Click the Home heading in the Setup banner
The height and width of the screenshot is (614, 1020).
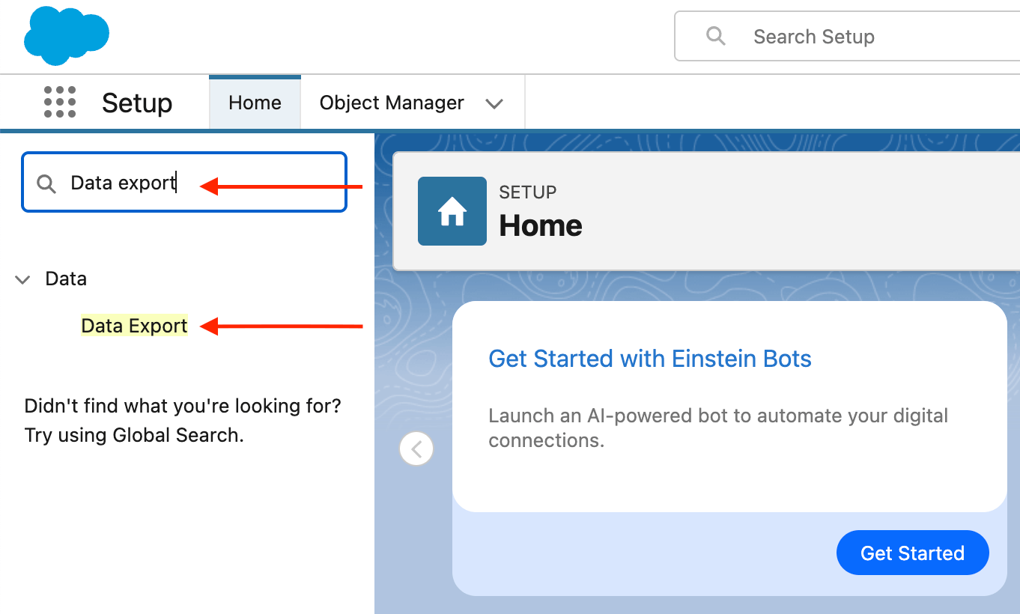point(540,225)
